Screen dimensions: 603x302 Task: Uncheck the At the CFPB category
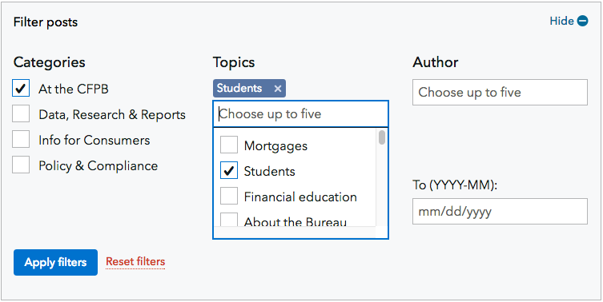tap(21, 89)
